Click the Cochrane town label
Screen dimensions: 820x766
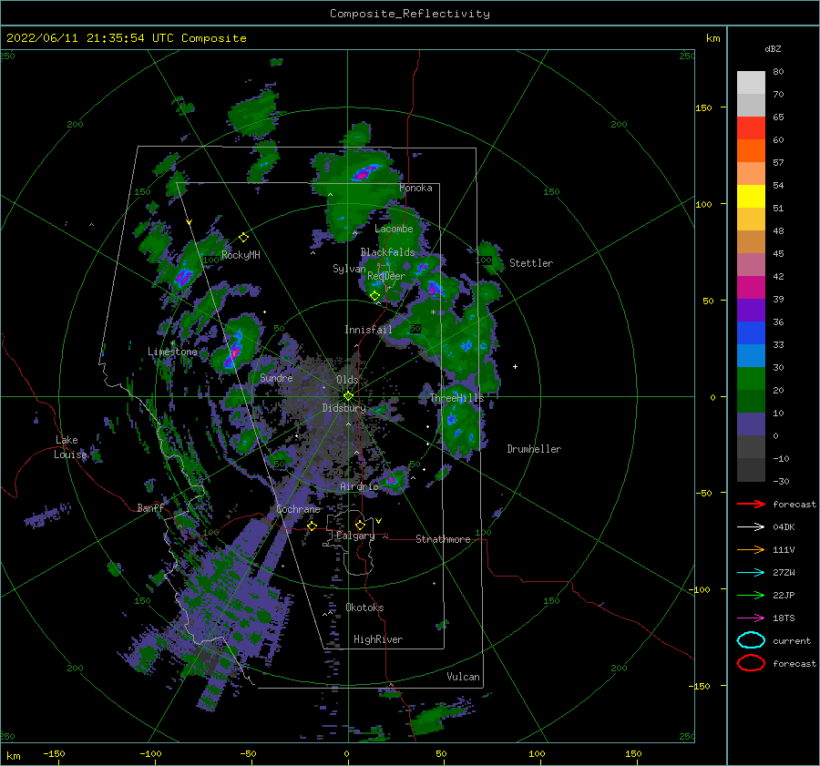[298, 509]
